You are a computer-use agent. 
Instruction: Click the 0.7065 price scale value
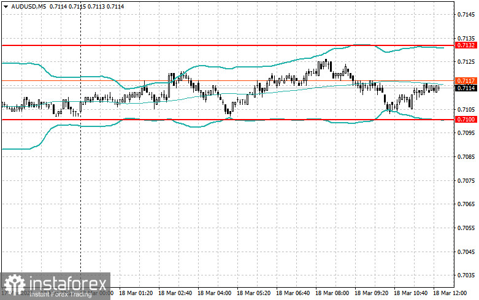point(466,204)
